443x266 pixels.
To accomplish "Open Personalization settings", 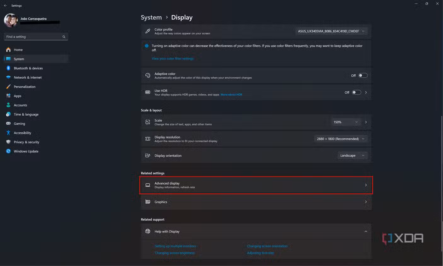I will (x=36, y=87).
